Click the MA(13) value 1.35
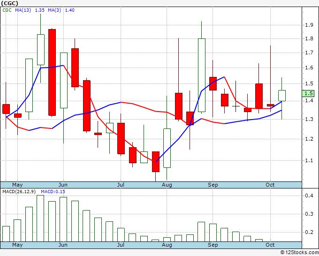The width and height of the screenshot is (319, 256). pyautogui.click(x=40, y=10)
